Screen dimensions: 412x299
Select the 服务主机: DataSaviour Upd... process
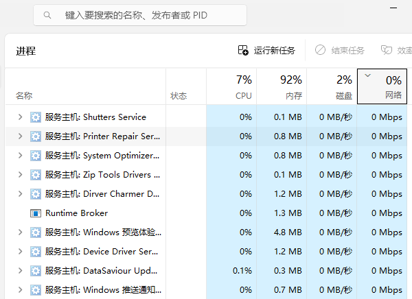102,270
